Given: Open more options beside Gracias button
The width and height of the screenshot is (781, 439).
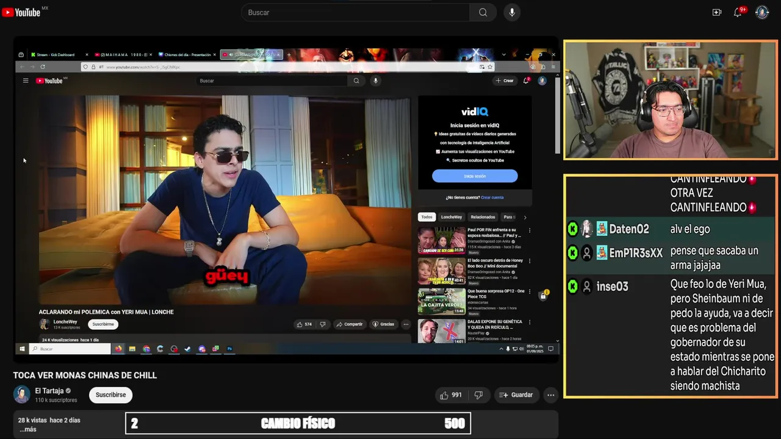Looking at the screenshot, I should [406, 324].
